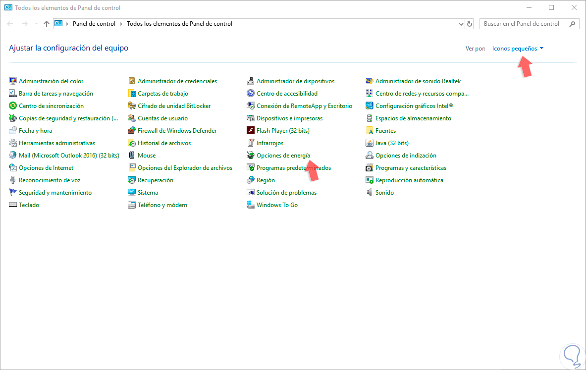The image size is (586, 370).
Task: Click the up-one-level arrow button
Action: pos(47,24)
